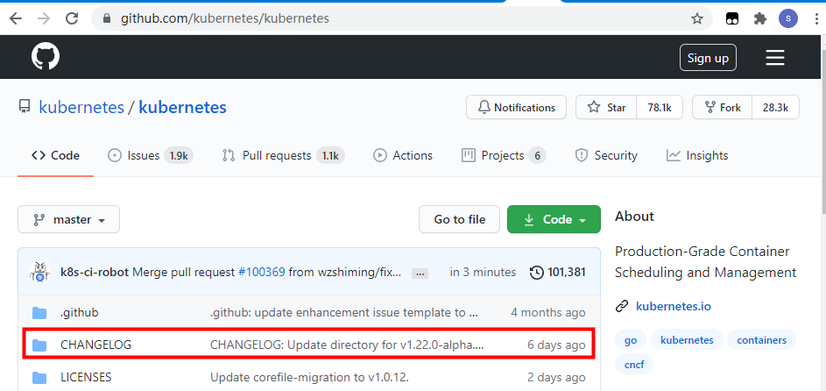Screen dimensions: 826x391
Task: Click the Sign up button
Action: point(708,58)
